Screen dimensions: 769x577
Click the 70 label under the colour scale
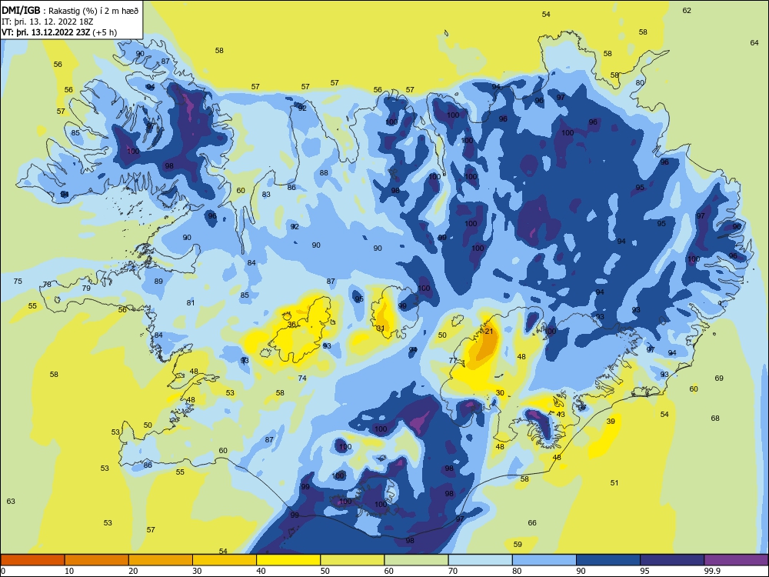pyautogui.click(x=453, y=571)
